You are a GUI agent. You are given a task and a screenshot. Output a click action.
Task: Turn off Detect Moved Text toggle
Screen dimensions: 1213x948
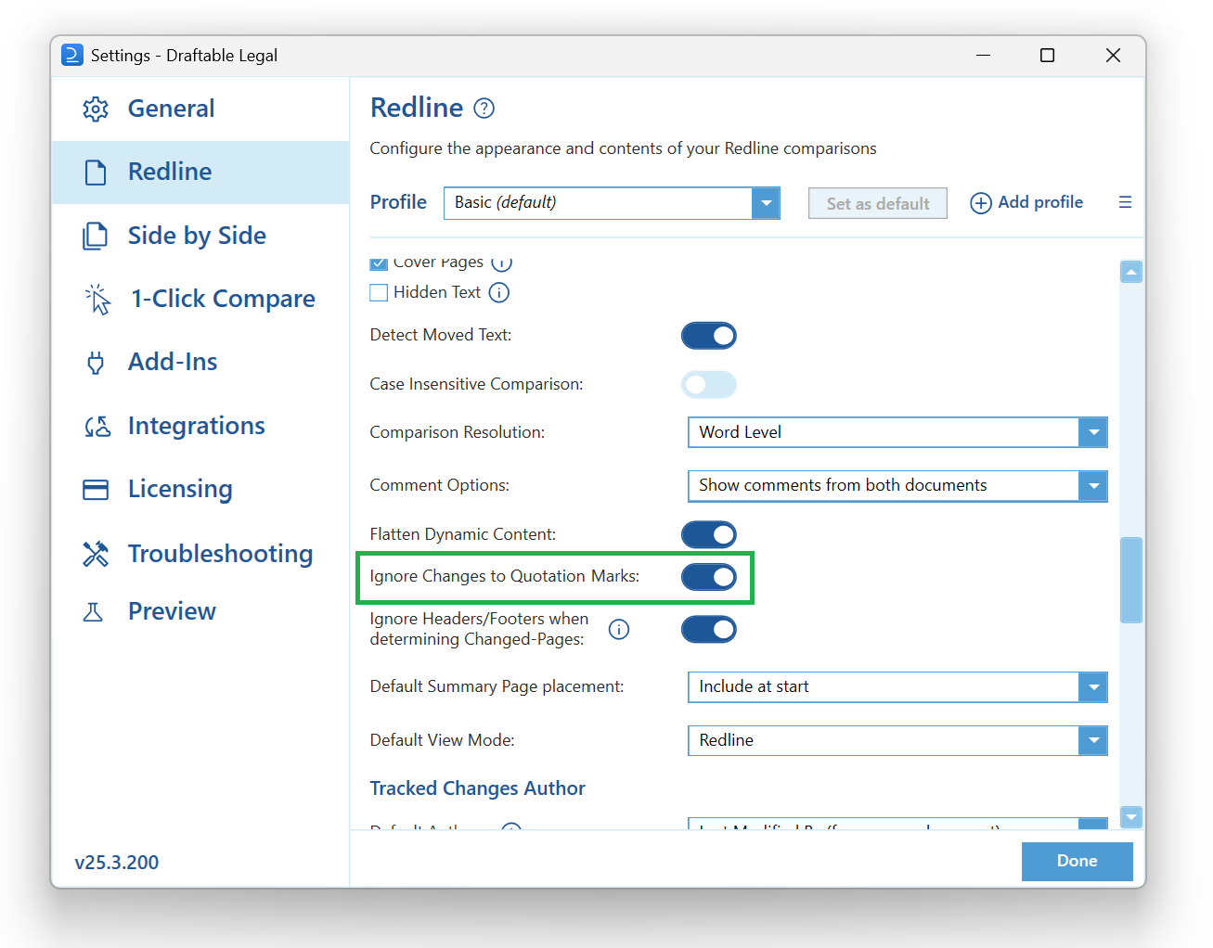709,336
